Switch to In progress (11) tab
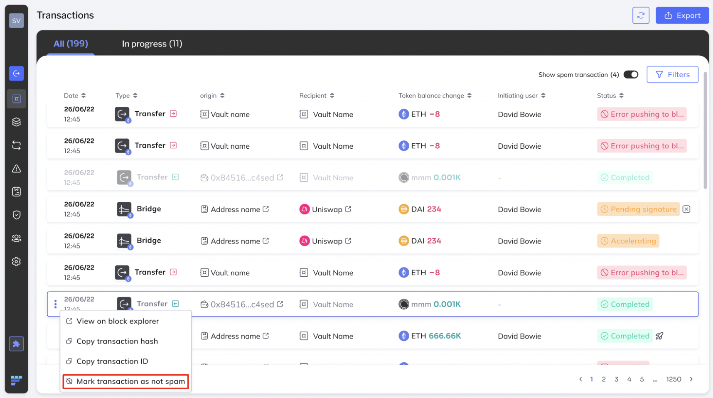713x398 pixels. click(152, 44)
